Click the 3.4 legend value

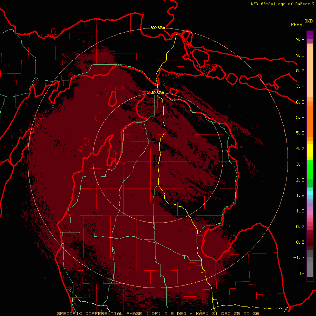(300, 164)
